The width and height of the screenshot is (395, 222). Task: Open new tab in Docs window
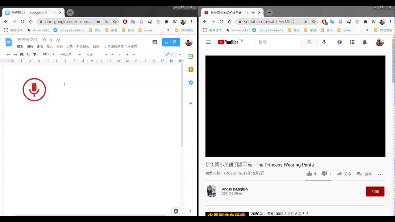(x=70, y=13)
